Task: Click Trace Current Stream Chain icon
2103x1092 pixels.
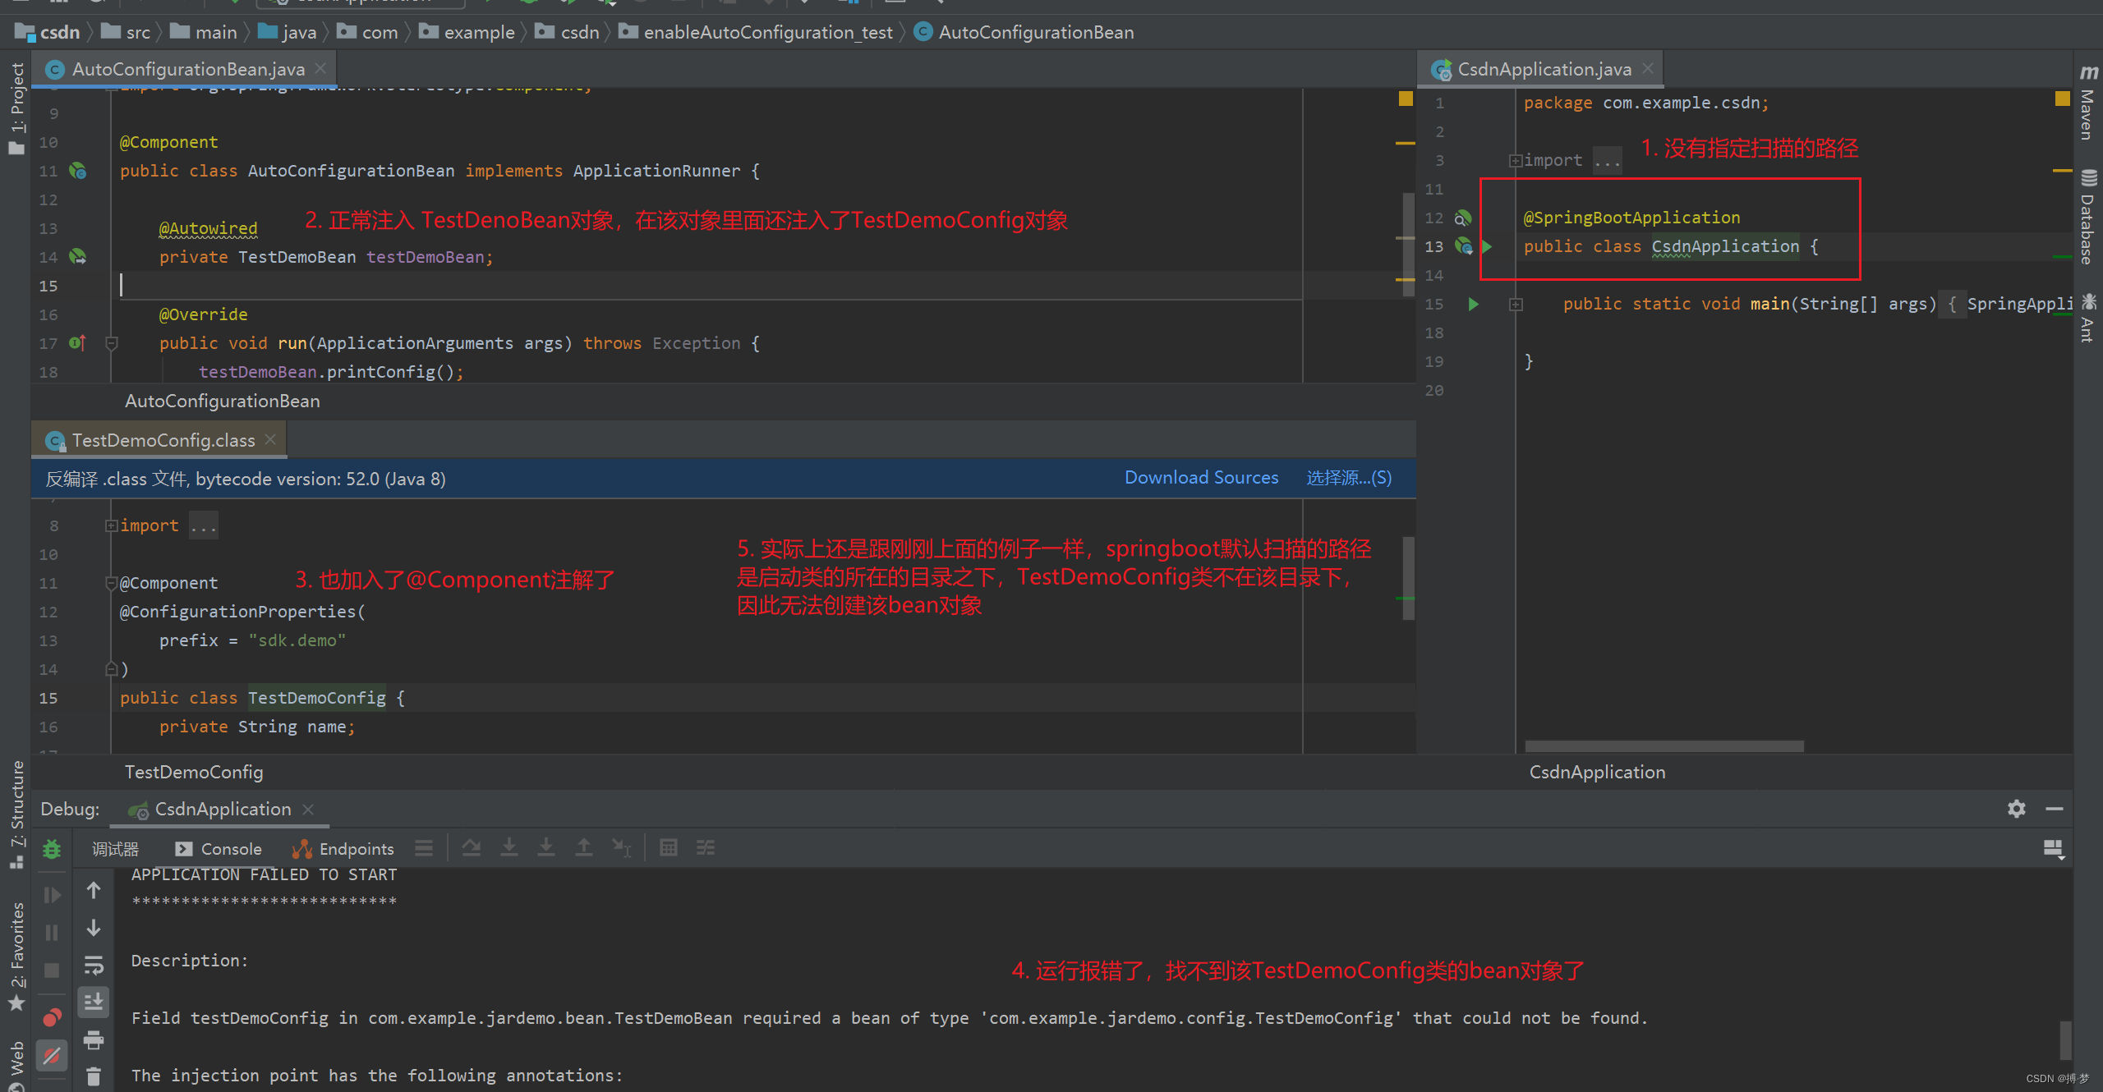Action: point(706,848)
